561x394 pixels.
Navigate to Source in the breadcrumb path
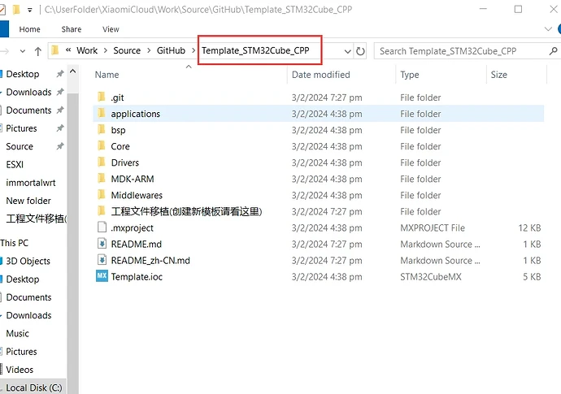tap(127, 50)
